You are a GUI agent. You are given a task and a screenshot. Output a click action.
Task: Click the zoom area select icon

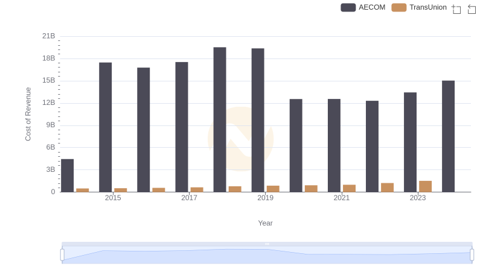click(x=456, y=9)
